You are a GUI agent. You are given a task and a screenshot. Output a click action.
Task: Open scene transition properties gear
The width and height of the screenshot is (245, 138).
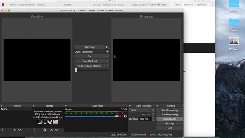pyautogui.click(x=153, y=115)
